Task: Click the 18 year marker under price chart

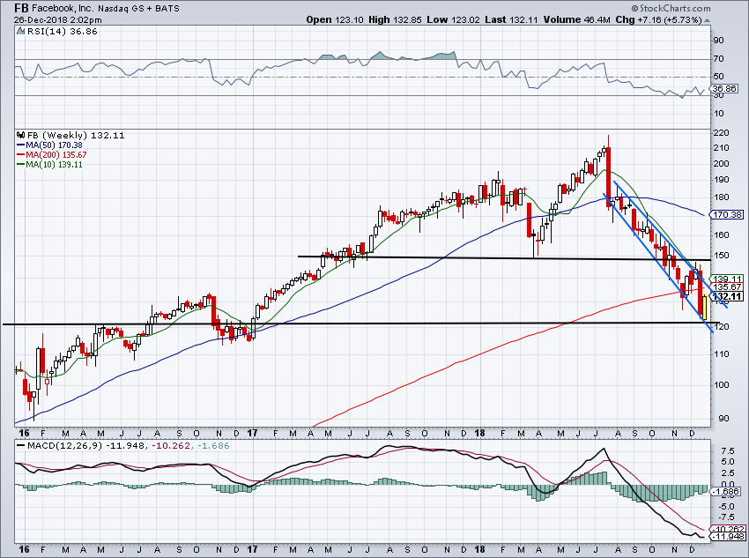Action: tap(479, 434)
